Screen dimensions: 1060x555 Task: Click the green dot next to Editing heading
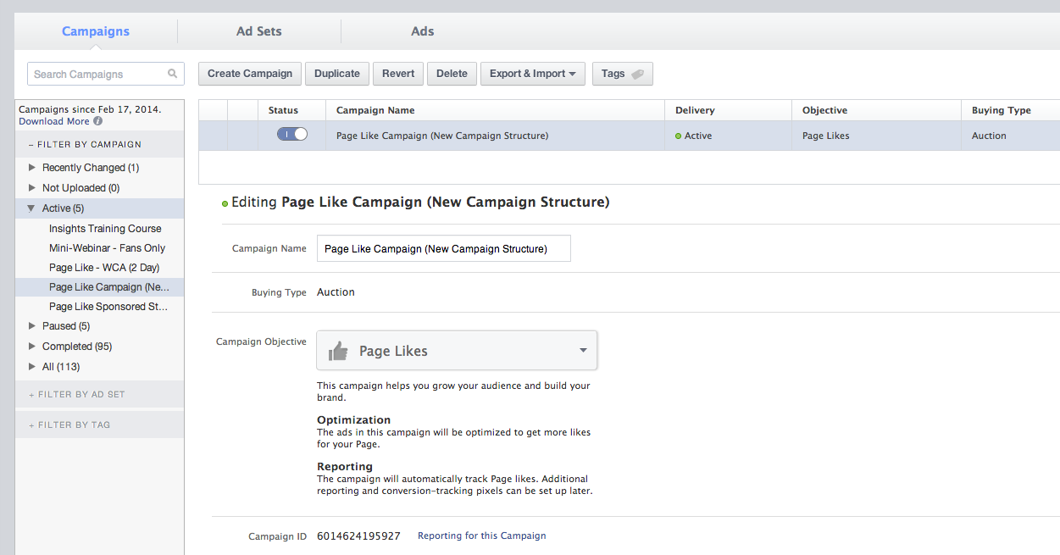[x=225, y=203]
